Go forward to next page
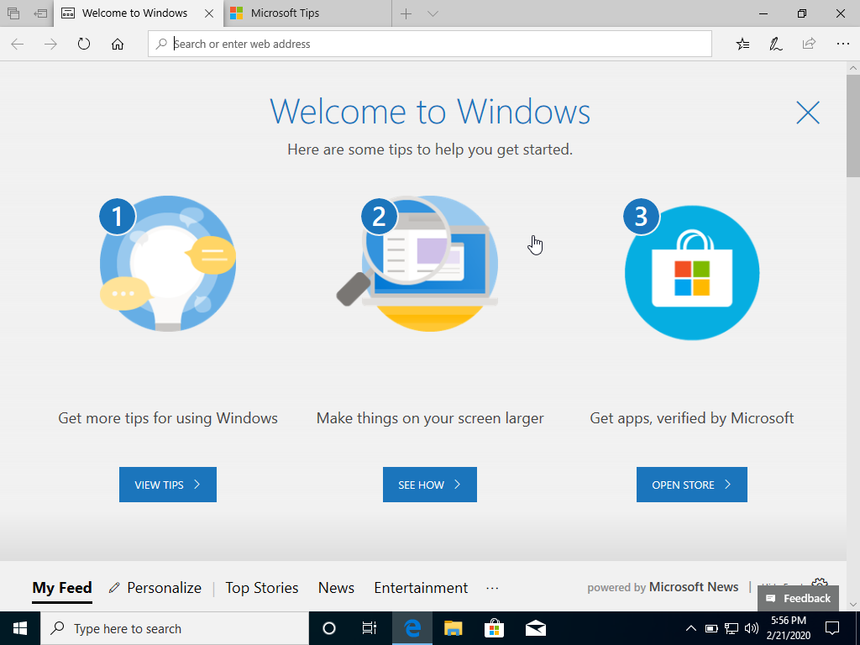This screenshot has width=860, height=645. [50, 44]
